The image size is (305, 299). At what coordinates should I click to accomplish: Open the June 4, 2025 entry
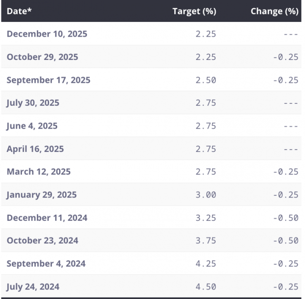32,126
